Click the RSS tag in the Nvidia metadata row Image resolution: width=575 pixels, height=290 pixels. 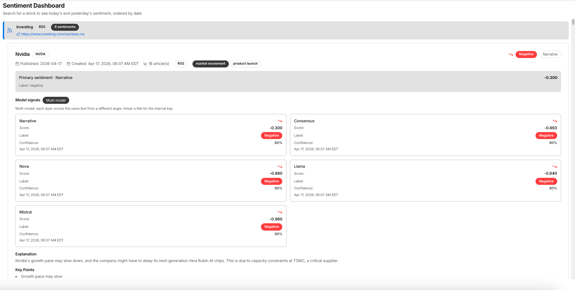181,64
